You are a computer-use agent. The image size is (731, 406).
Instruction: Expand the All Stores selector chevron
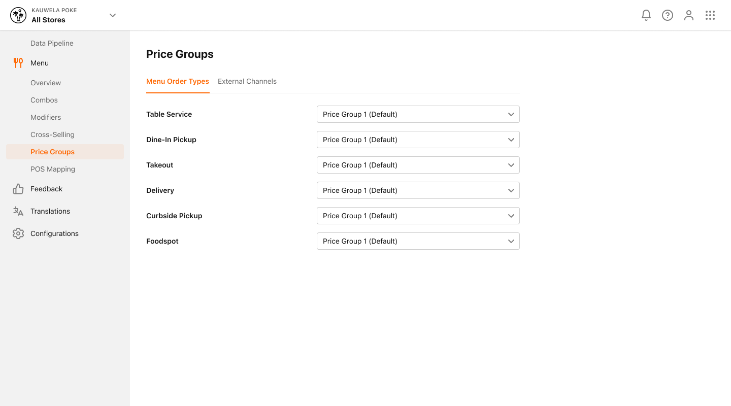(113, 15)
